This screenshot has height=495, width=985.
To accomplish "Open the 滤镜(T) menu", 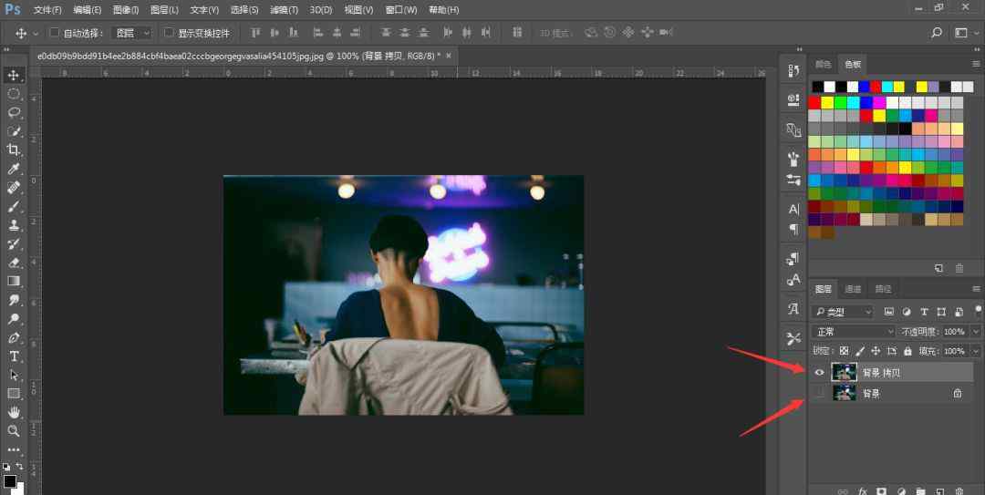I will (x=284, y=10).
